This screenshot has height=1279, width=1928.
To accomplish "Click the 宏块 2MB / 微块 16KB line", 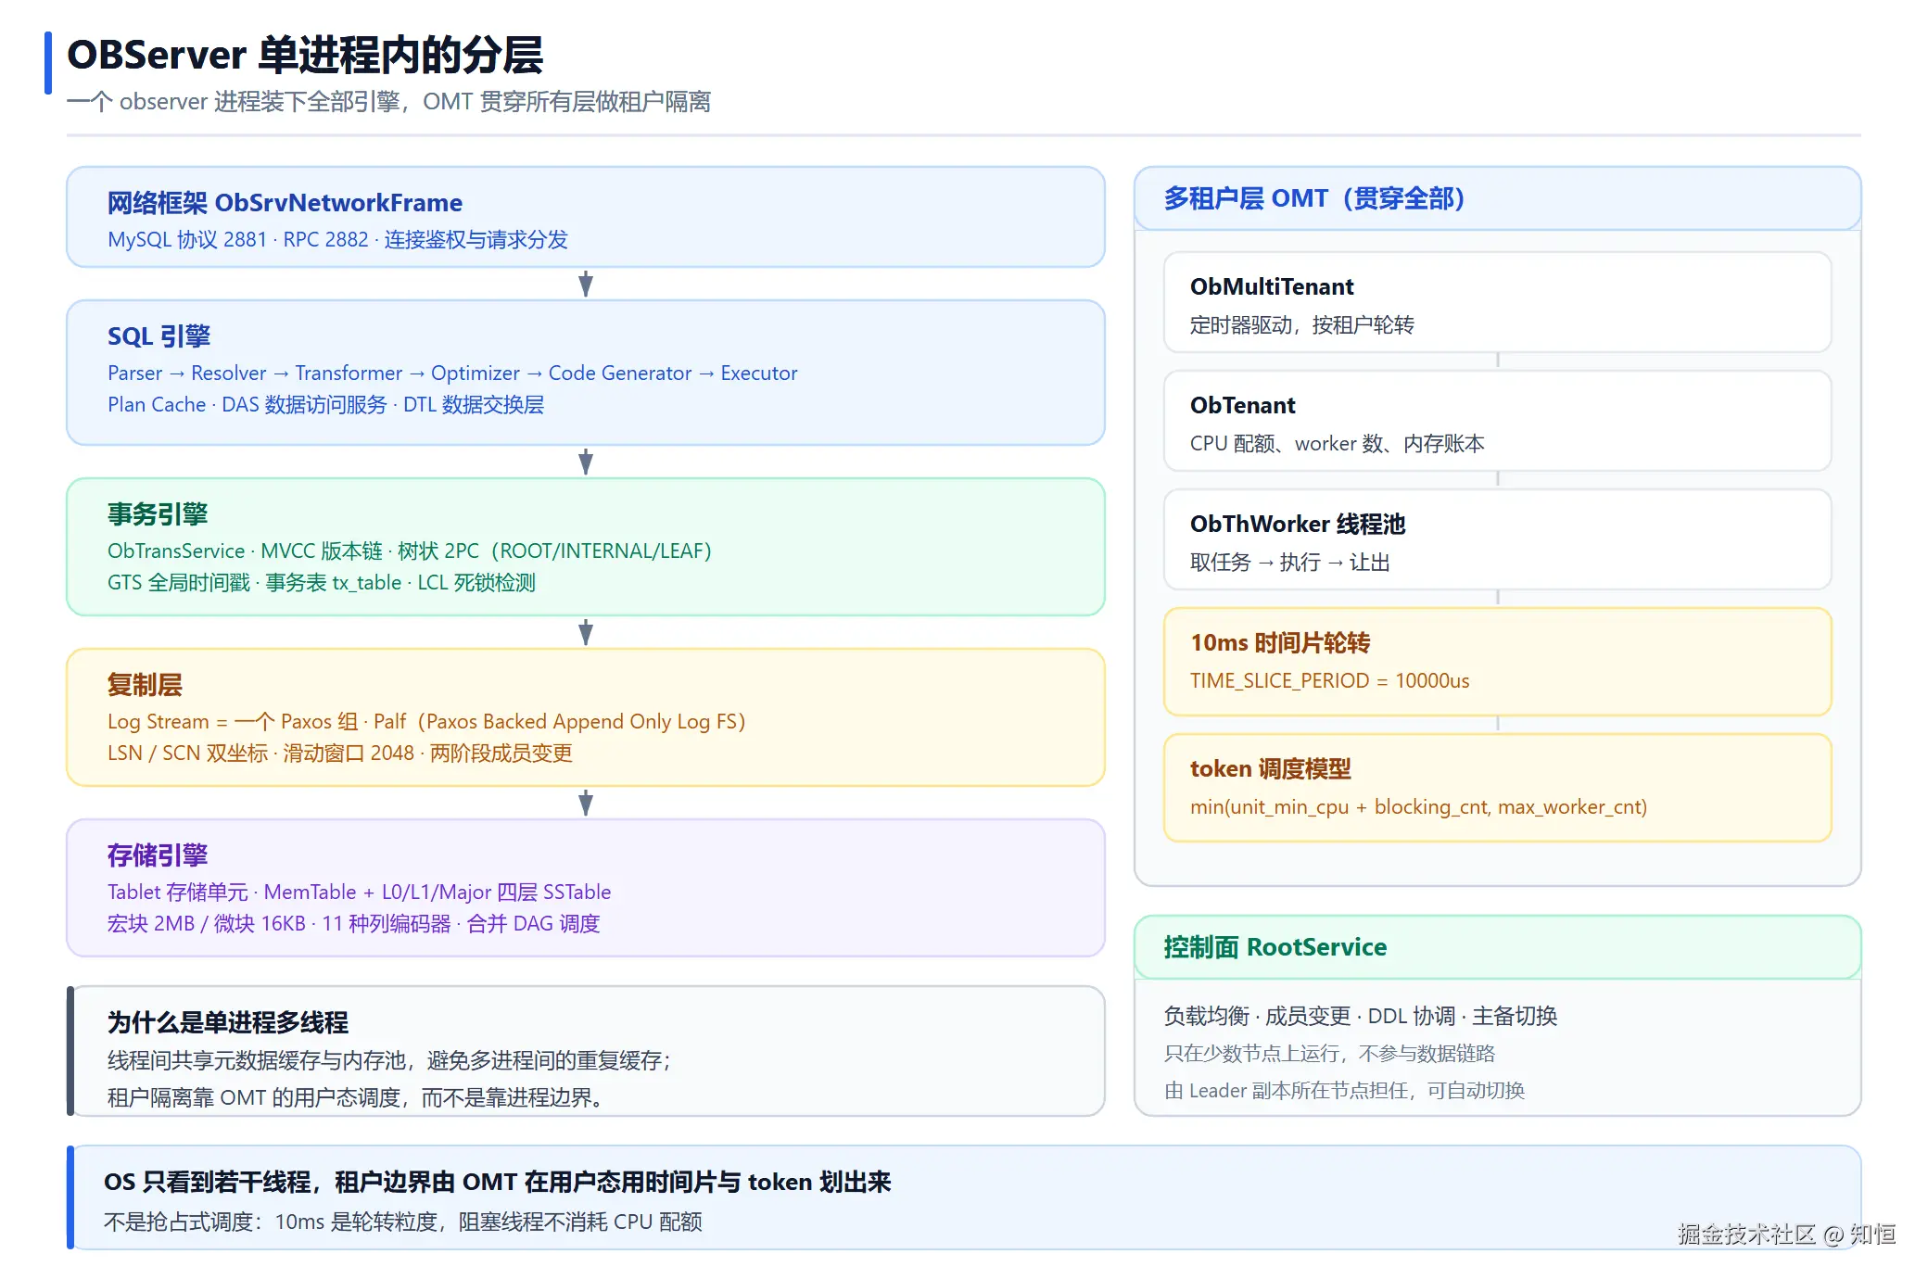I will 354,924.
